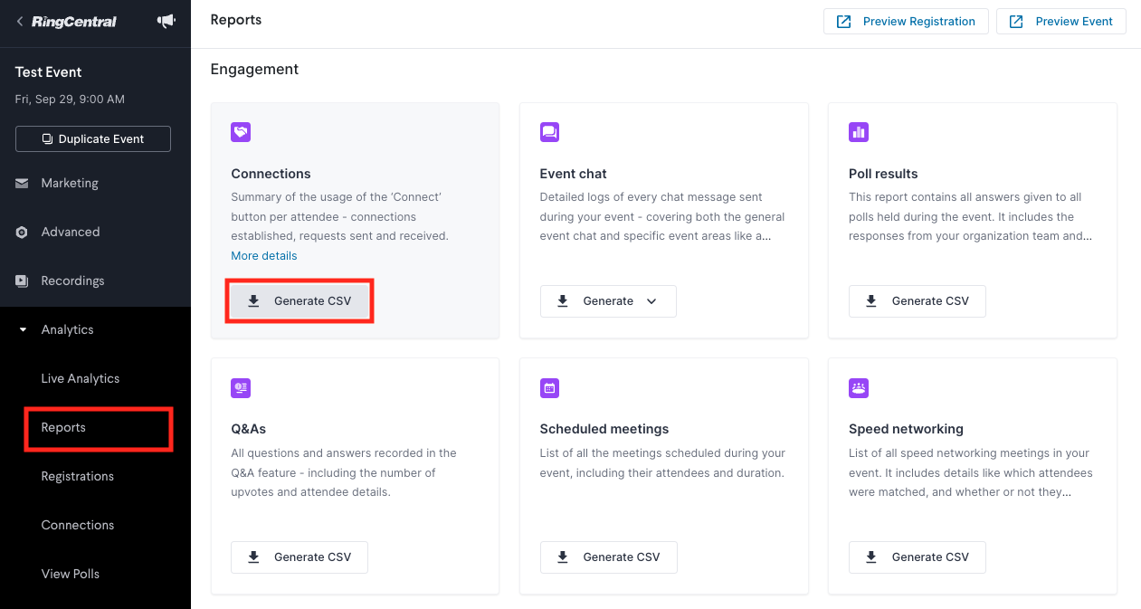Click the Speed networking card title
This screenshot has width=1141, height=609.
906,430
